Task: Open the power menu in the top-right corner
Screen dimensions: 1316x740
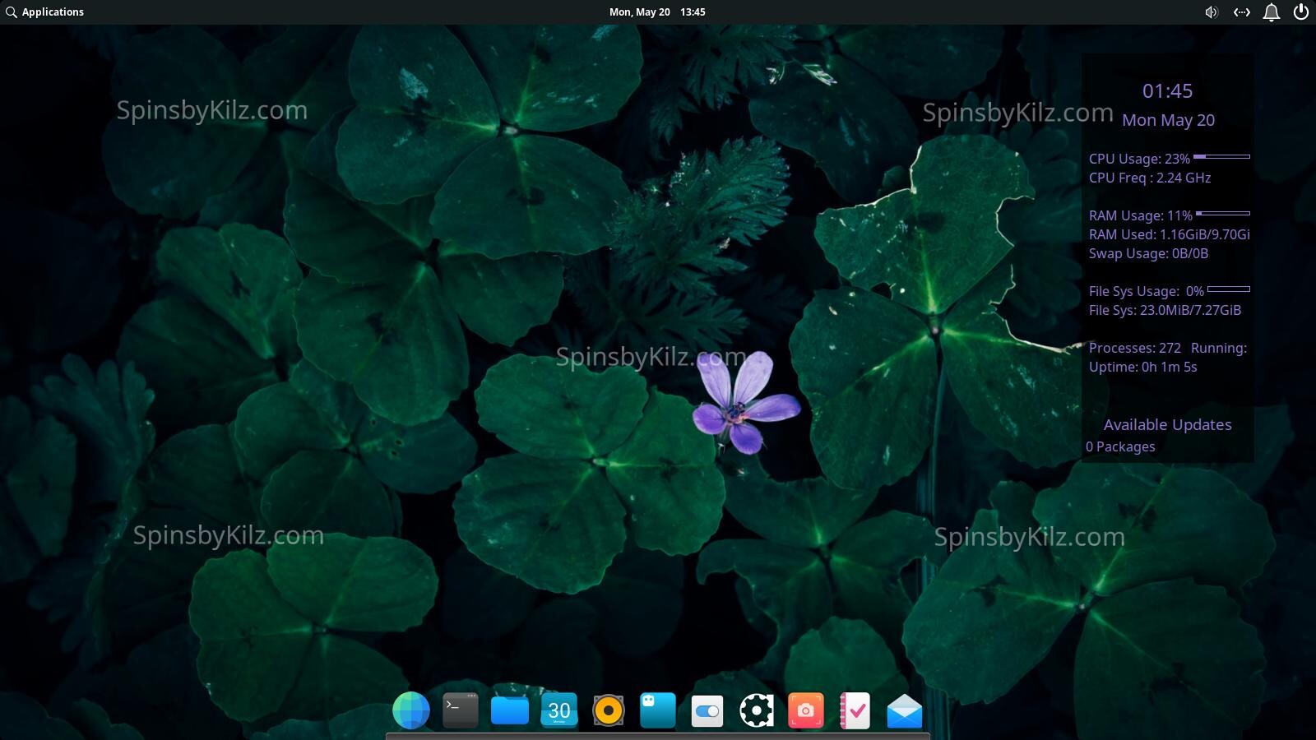Action: (1300, 12)
